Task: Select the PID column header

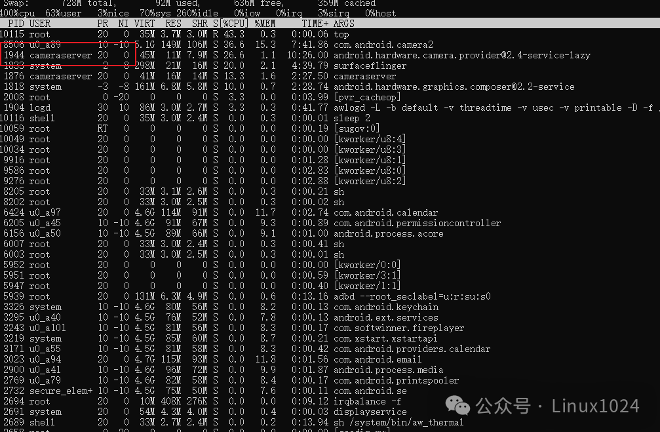Action: point(16,24)
